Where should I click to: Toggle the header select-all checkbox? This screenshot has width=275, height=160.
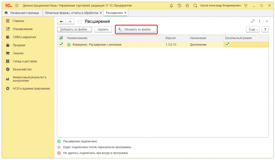tap(61, 38)
